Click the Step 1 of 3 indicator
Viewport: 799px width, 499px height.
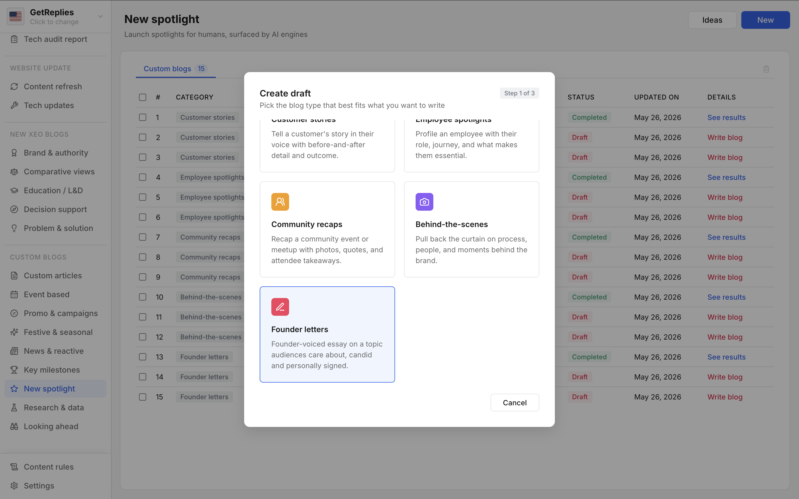click(x=519, y=93)
